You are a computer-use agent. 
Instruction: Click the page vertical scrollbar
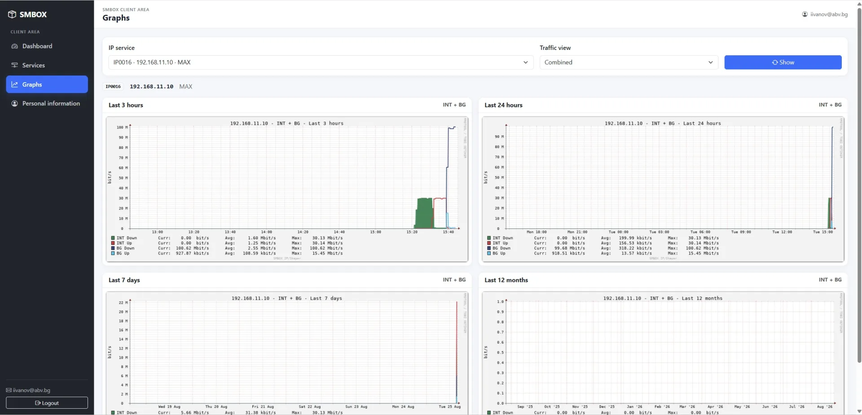pos(859,184)
